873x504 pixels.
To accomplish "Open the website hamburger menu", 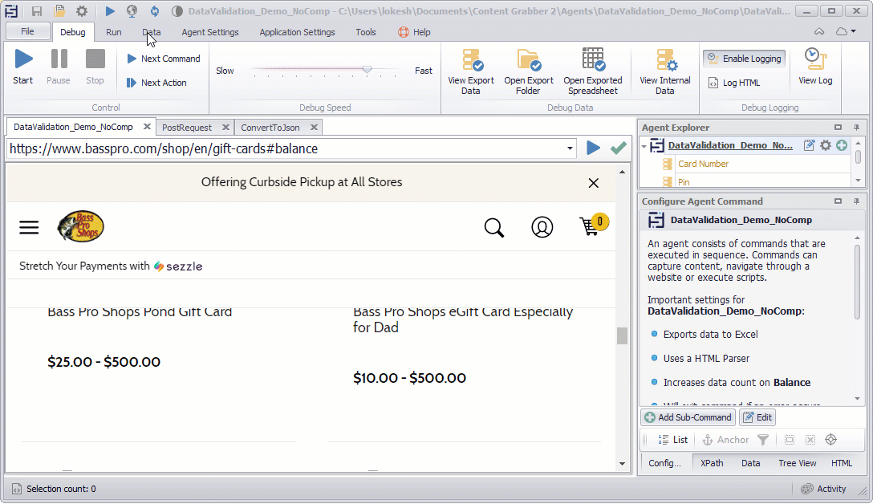I will [x=29, y=227].
